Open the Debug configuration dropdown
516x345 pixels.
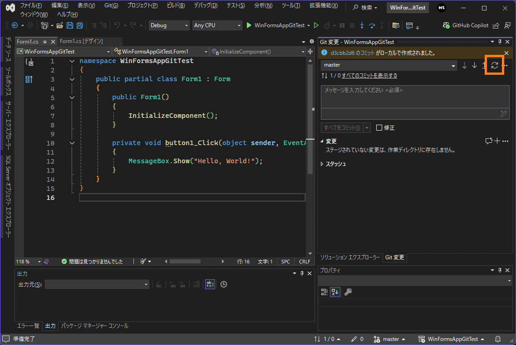click(169, 25)
